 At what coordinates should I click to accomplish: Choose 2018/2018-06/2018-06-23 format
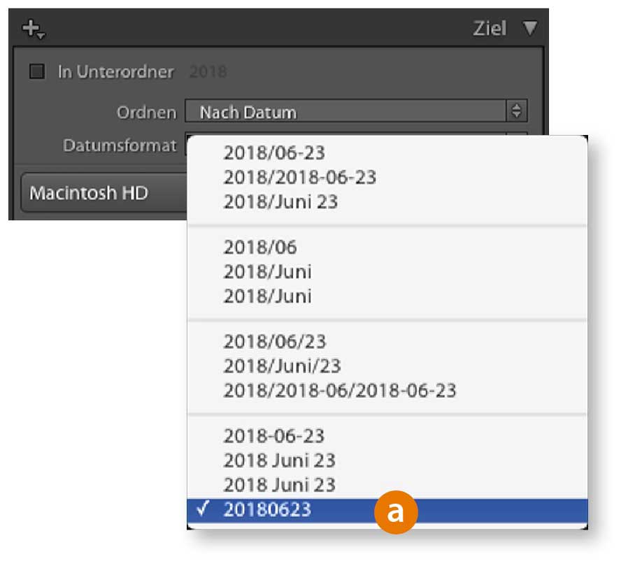pos(339,390)
